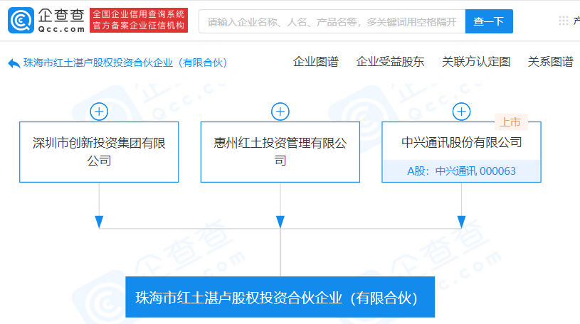Select the 深圳市创新投资集团有限公司 node

pos(99,152)
